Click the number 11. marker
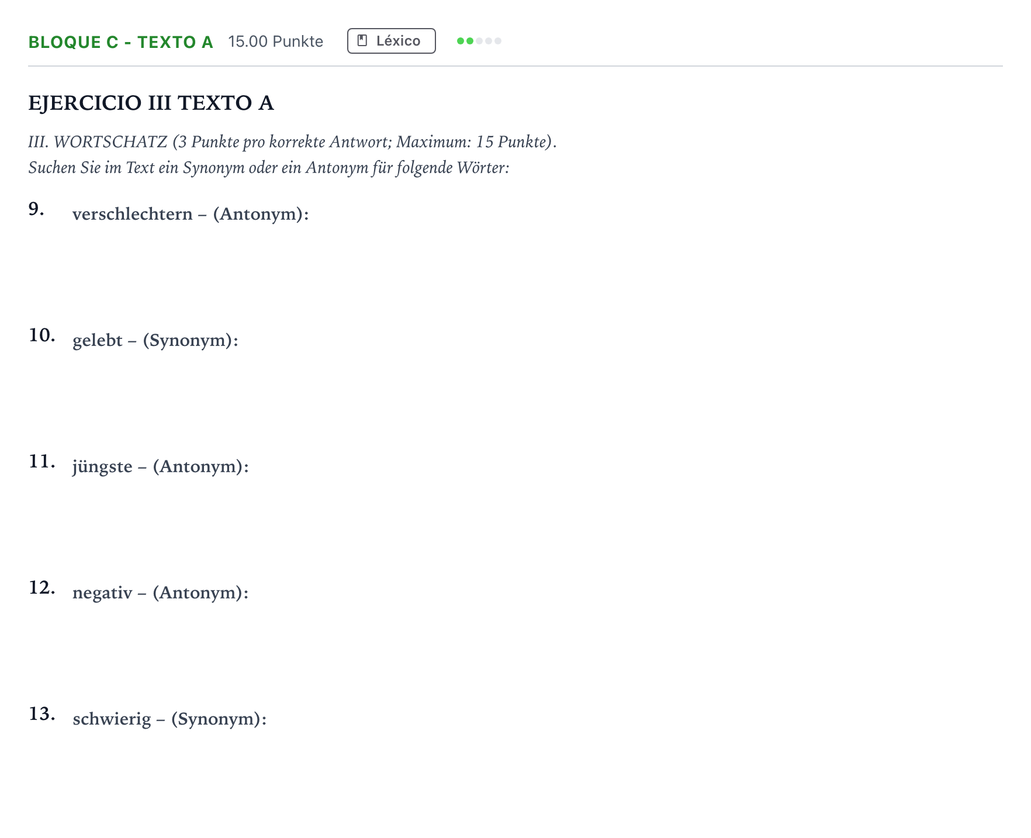The image size is (1031, 838). [x=42, y=461]
